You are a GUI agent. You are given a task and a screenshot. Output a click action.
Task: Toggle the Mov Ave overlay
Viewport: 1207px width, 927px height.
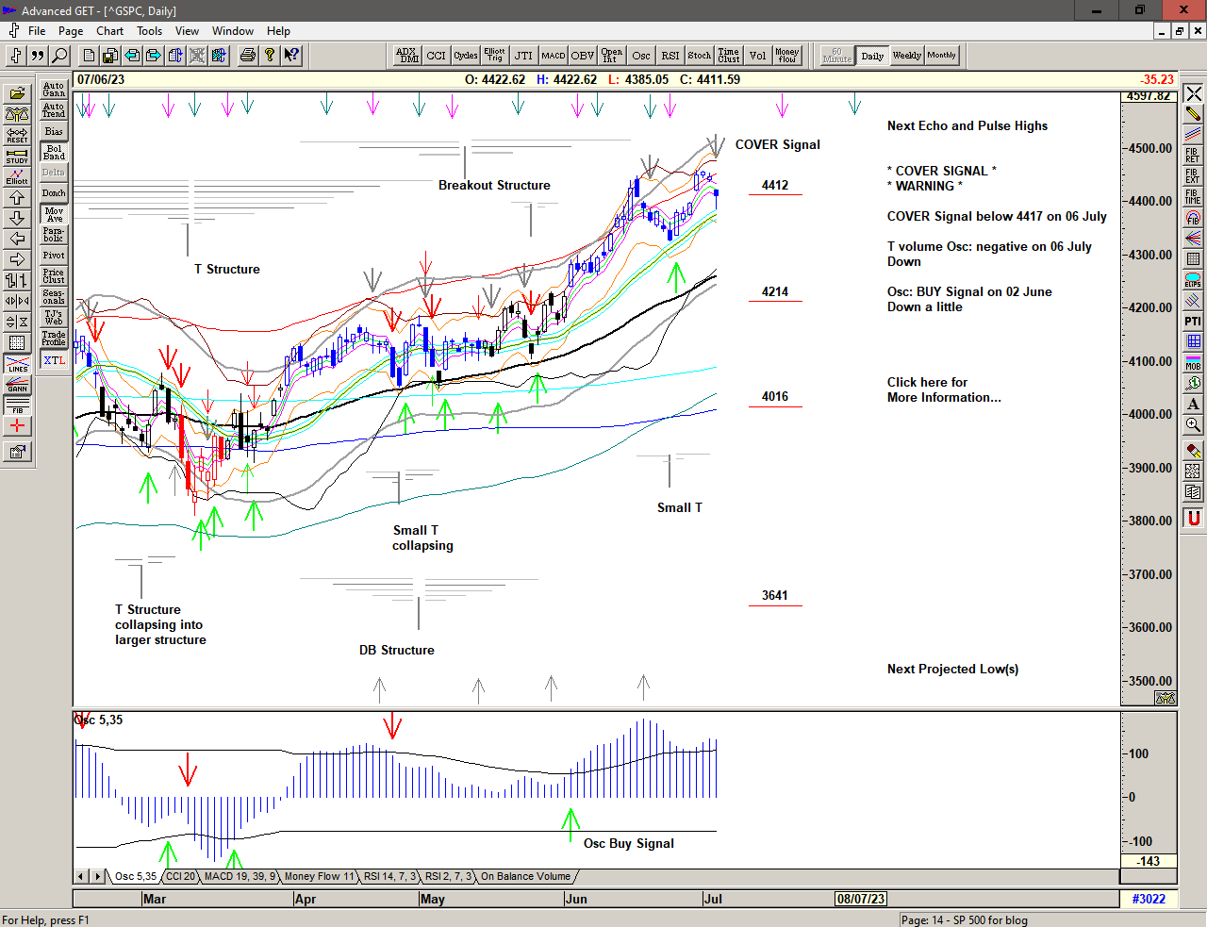[x=54, y=214]
